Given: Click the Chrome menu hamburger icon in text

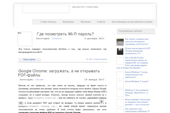Looking at the screenshot, I should coord(101,101).
